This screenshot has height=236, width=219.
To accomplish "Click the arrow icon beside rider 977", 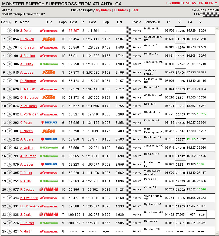I will click(9, 190).
